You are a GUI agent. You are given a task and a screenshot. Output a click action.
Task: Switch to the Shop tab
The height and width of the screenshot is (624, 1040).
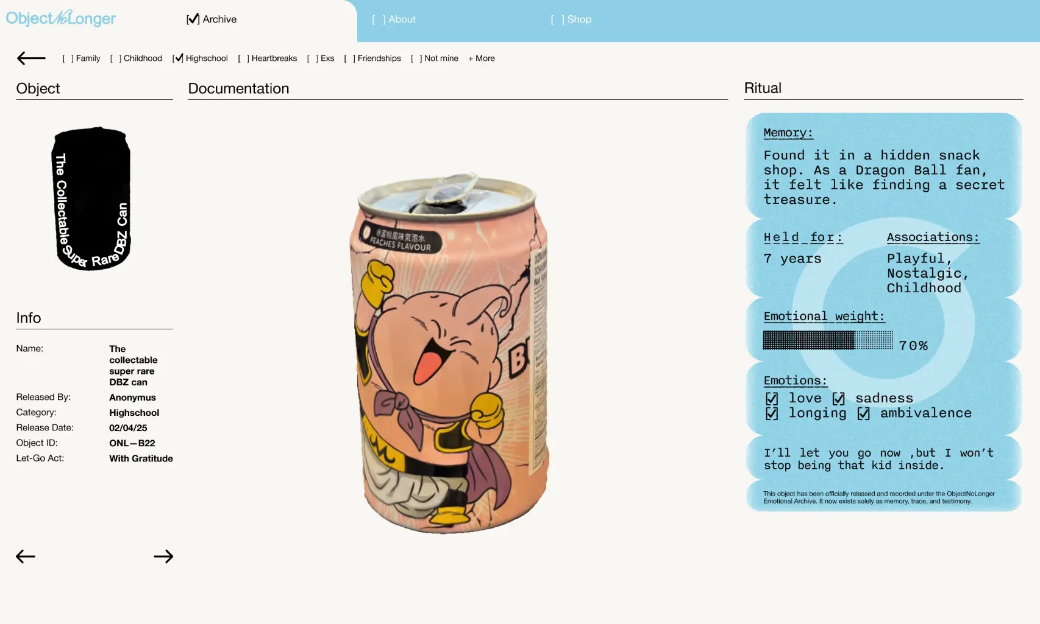click(x=571, y=19)
